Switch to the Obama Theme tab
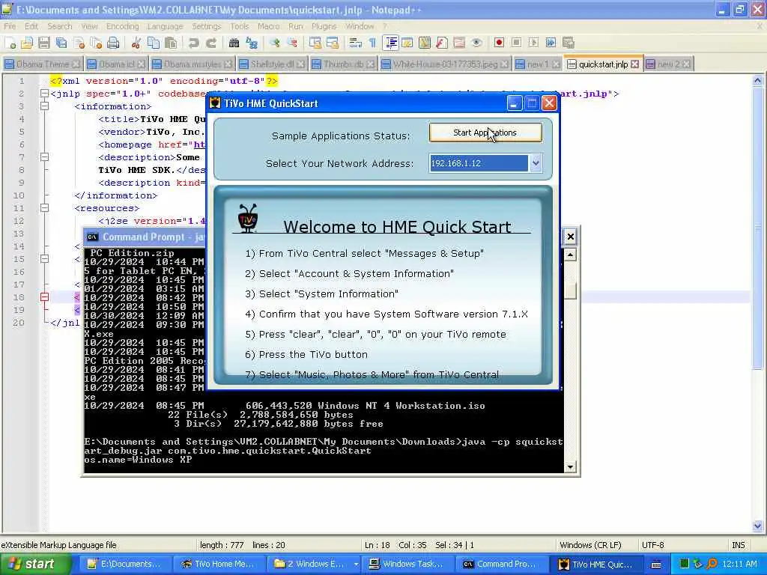This screenshot has height=575, width=767. coord(43,64)
